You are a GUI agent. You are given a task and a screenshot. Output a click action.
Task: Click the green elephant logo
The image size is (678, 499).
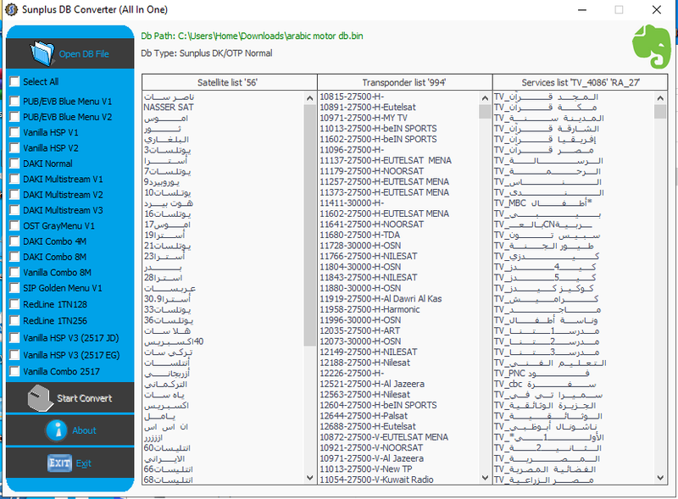(x=652, y=47)
